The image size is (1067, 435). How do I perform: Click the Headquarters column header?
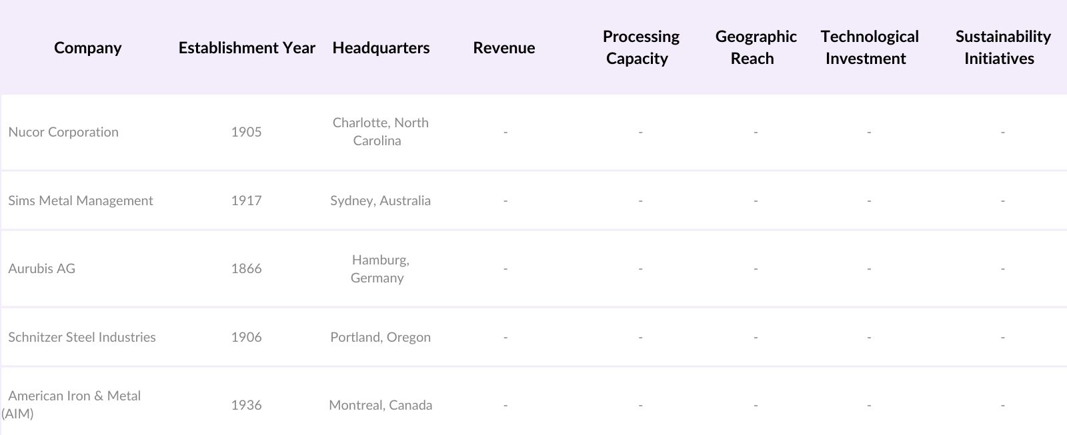(x=381, y=48)
